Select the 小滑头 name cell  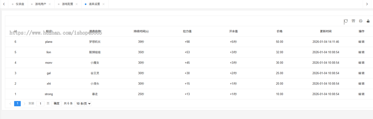(x=95, y=84)
